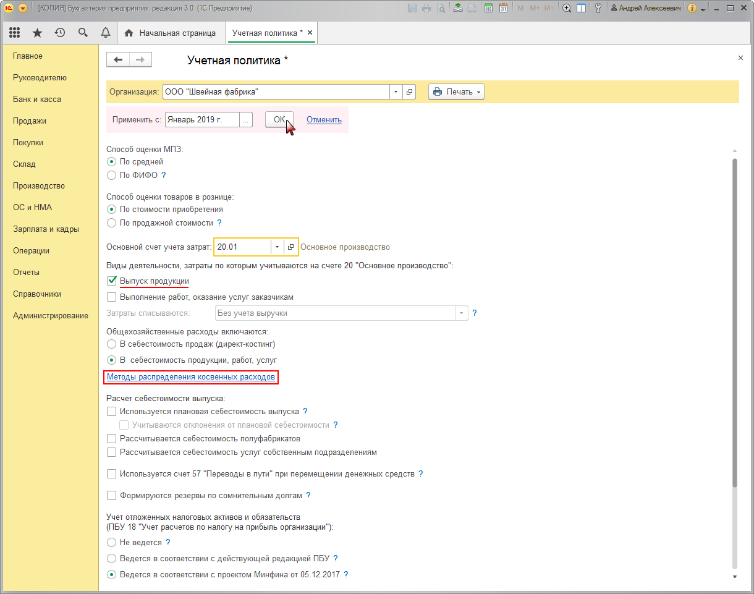Go forward with right arrow button

click(140, 59)
